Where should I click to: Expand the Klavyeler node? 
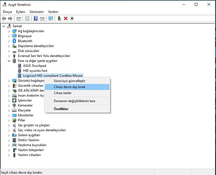(9, 111)
